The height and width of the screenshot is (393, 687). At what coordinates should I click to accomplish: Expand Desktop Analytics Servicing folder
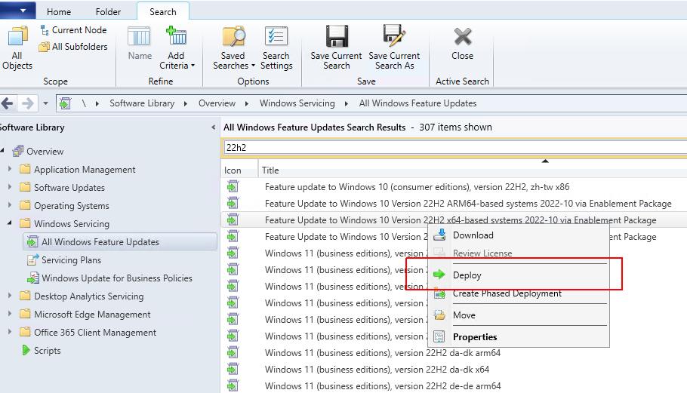point(10,296)
